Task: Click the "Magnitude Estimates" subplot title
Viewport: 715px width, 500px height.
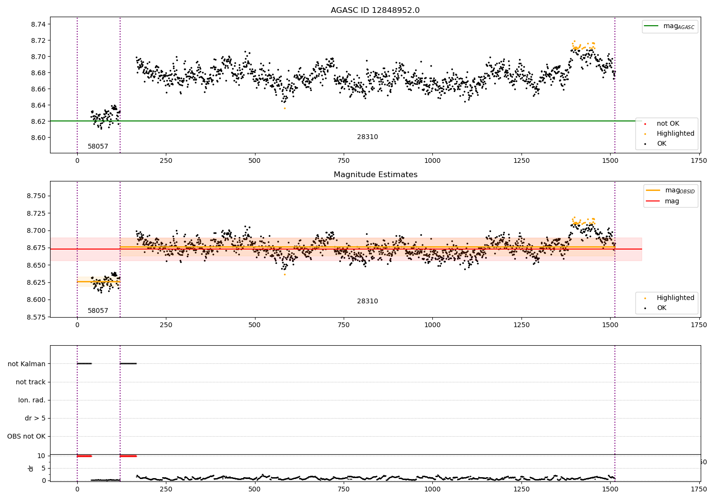Action: [376, 175]
